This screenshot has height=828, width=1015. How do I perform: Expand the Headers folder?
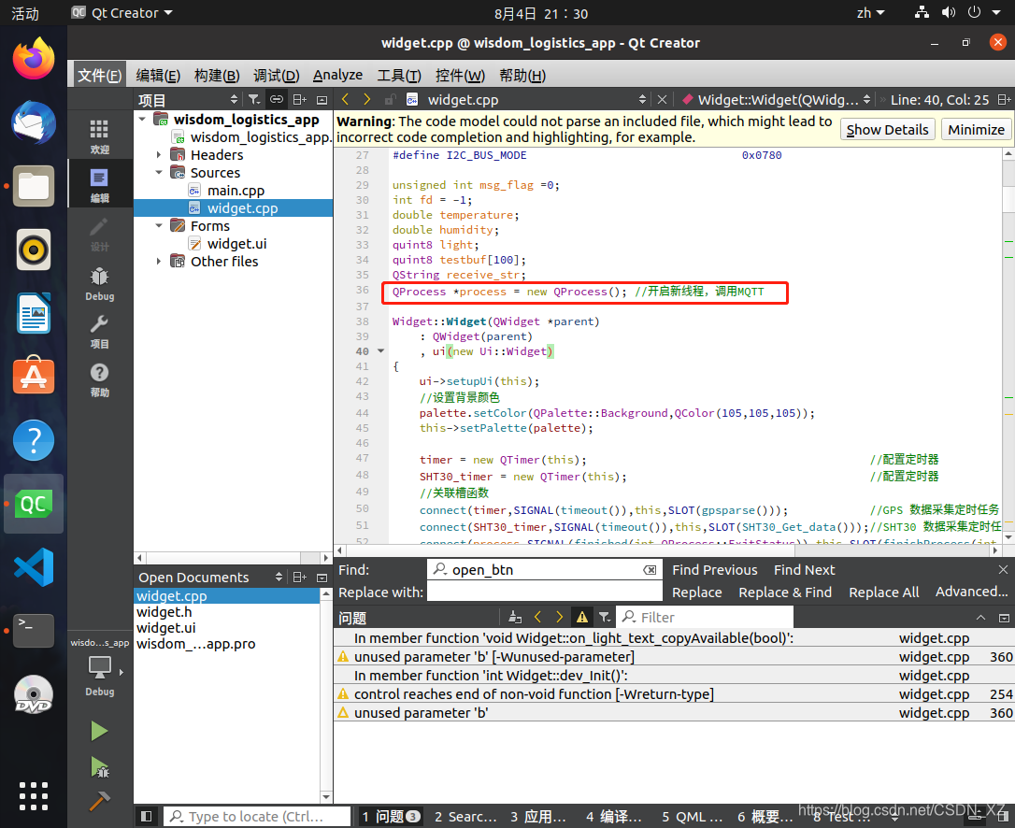[x=159, y=155]
